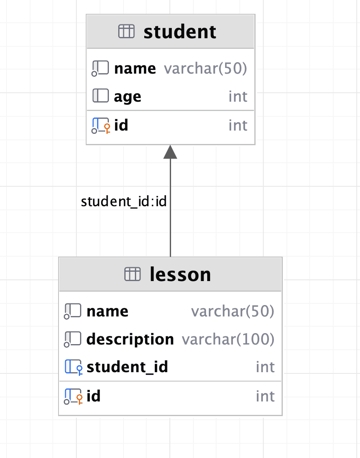Click the age column icon in student table
Viewport: 360px width, 458px height.
[101, 96]
